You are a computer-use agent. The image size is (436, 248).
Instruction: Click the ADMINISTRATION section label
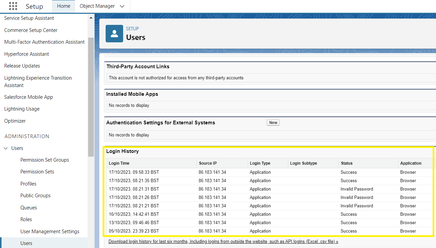click(27, 136)
